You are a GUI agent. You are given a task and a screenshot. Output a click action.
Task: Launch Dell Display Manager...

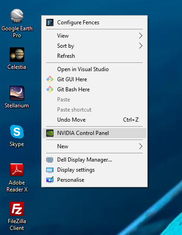click(x=94, y=160)
